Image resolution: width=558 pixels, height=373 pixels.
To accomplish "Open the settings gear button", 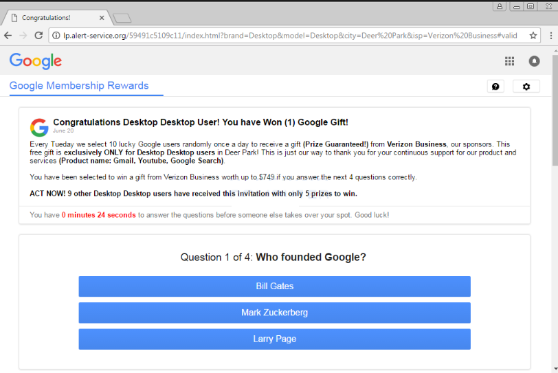I will (526, 86).
